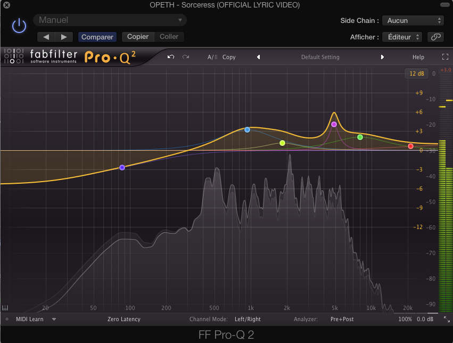Expand the MIDI Learn dropdown arrow
The height and width of the screenshot is (343, 453).
54,320
